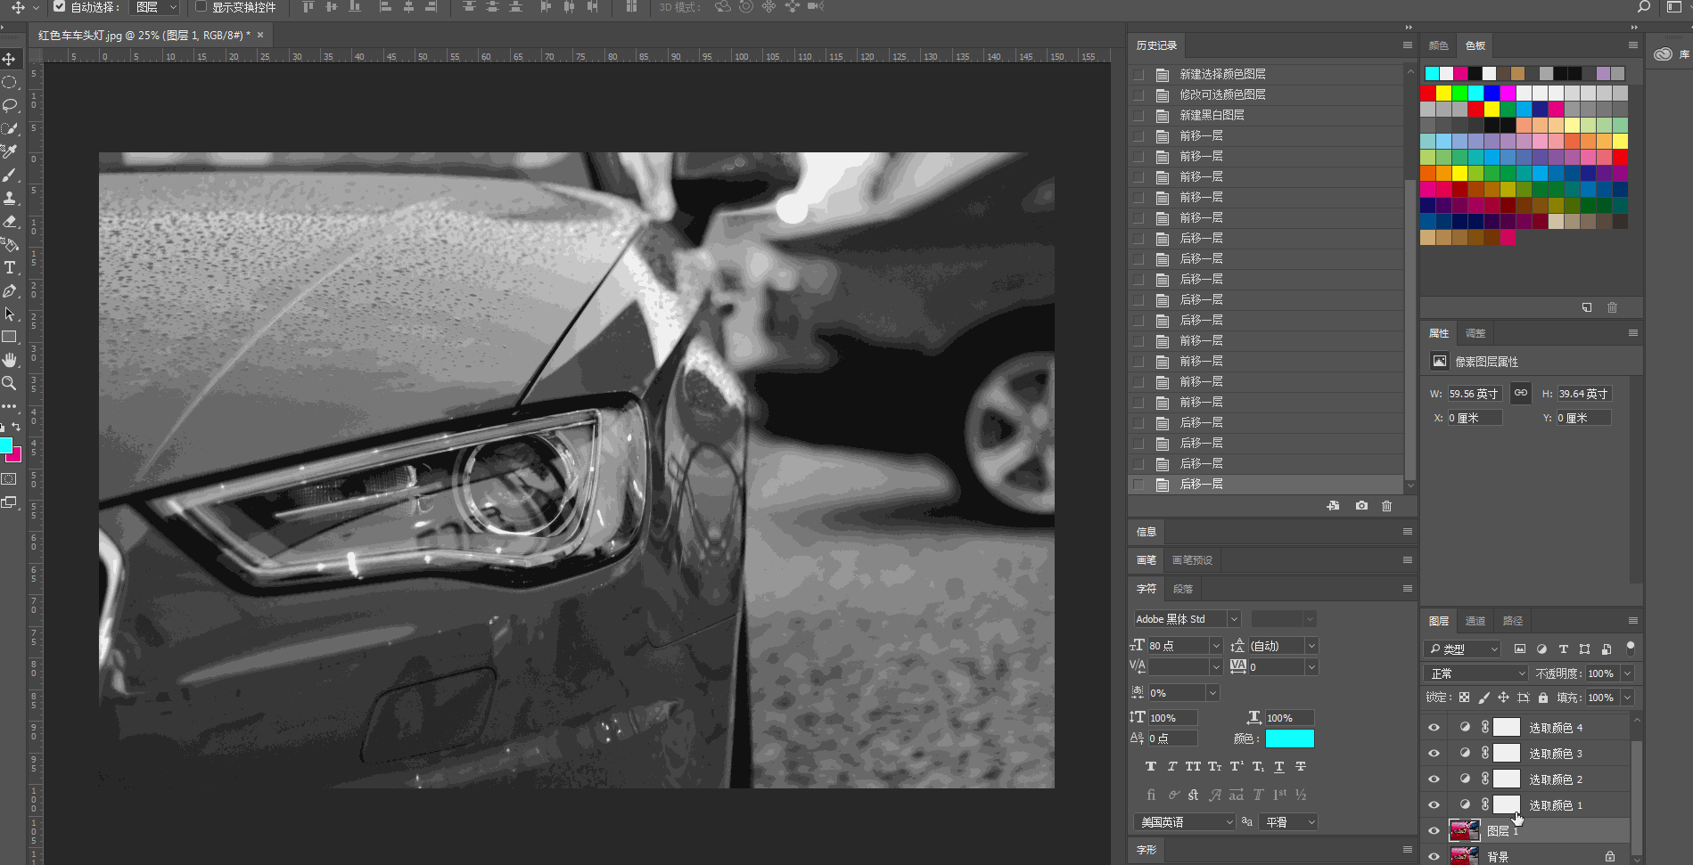The width and height of the screenshot is (1693, 865).
Task: Click the cyan foreground color swatch in toolbox
Action: coord(5,445)
